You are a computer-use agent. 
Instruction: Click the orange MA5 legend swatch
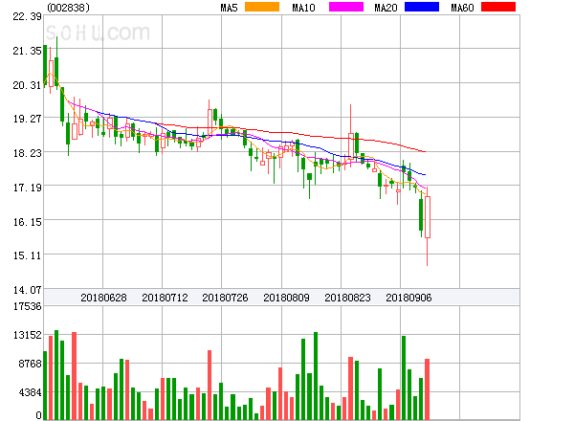(x=262, y=7)
